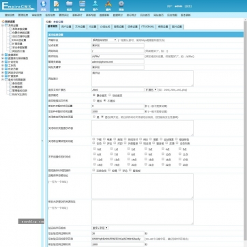Screen dimensions: 247x247
Task: Open the 扩展名 dropdown beside the .html field
Action: 151,90
